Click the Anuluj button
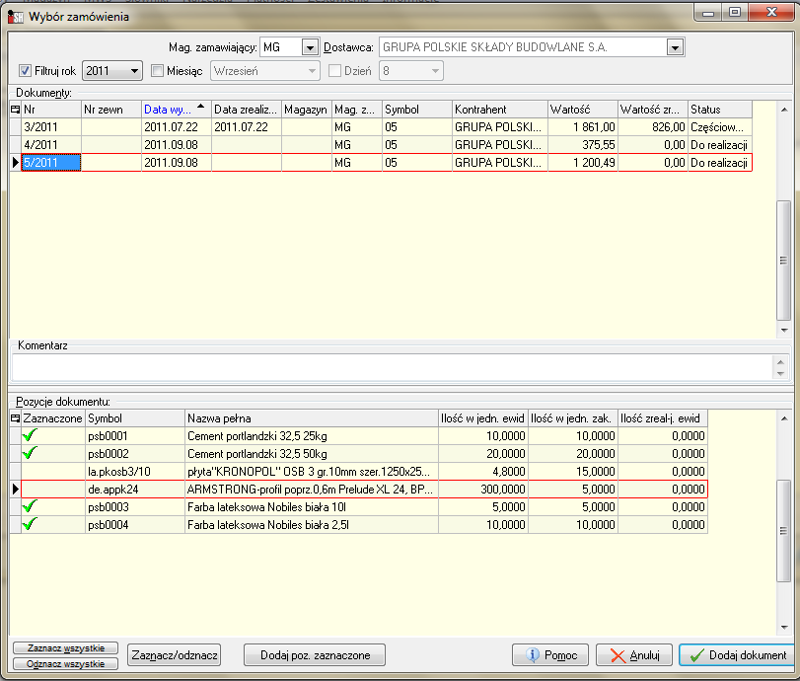 tap(634, 655)
